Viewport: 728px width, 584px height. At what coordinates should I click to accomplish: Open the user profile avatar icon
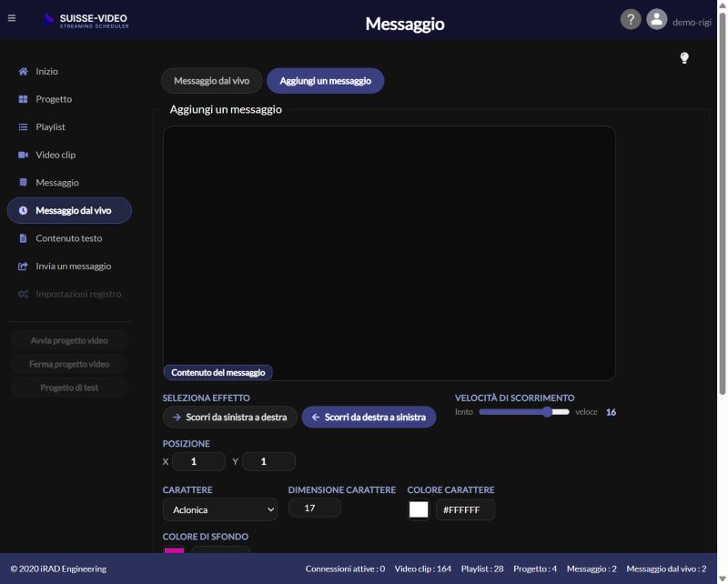pos(656,19)
